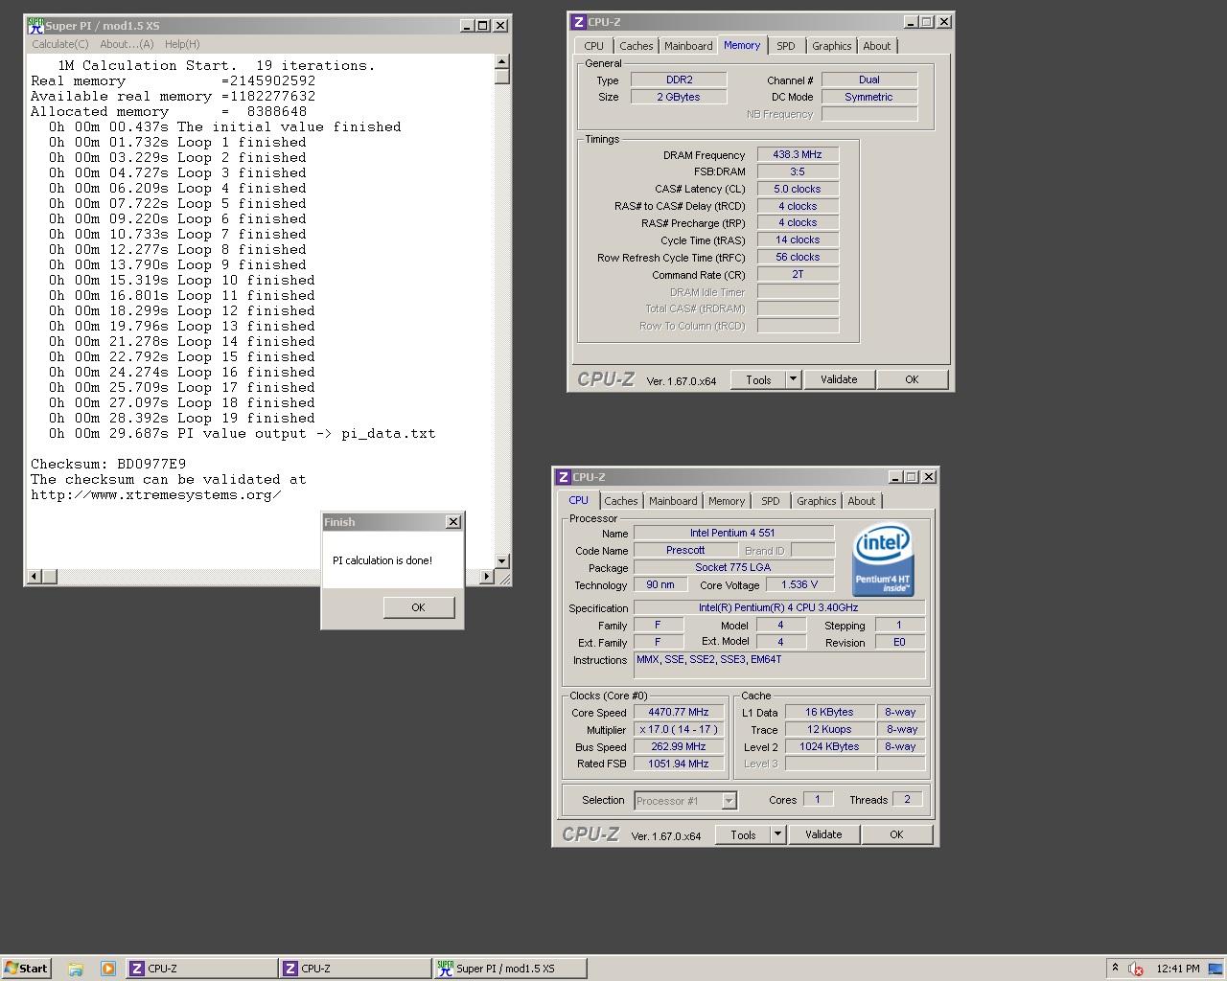Click Specification field Intel Pentium 4 3.40GHz
This screenshot has height=981, width=1227.
click(778, 607)
